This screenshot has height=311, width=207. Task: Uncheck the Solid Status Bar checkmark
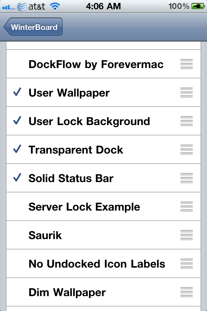[17, 178]
